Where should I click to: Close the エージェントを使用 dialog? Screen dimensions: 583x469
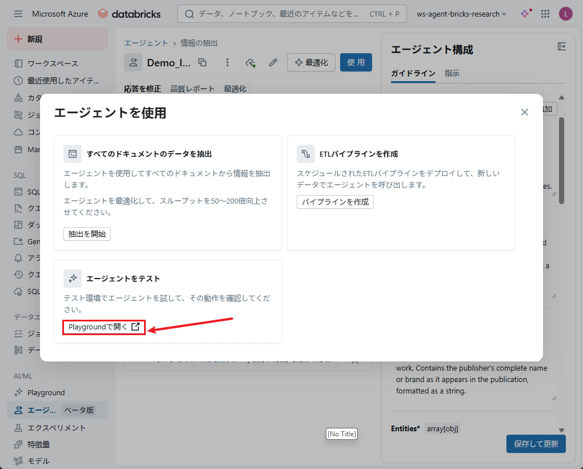coord(524,112)
